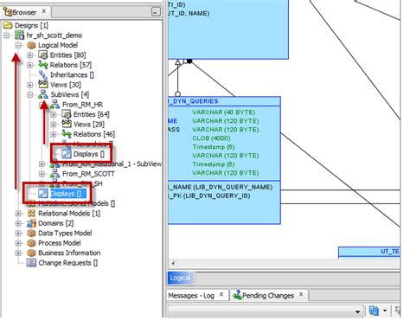The image size is (410, 327).
Task: Click the From_RM_HR subview icon
Action: click(54, 105)
